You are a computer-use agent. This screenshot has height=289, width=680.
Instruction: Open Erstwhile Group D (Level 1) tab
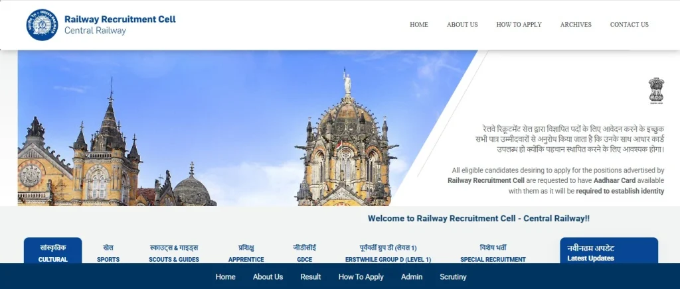click(388, 253)
